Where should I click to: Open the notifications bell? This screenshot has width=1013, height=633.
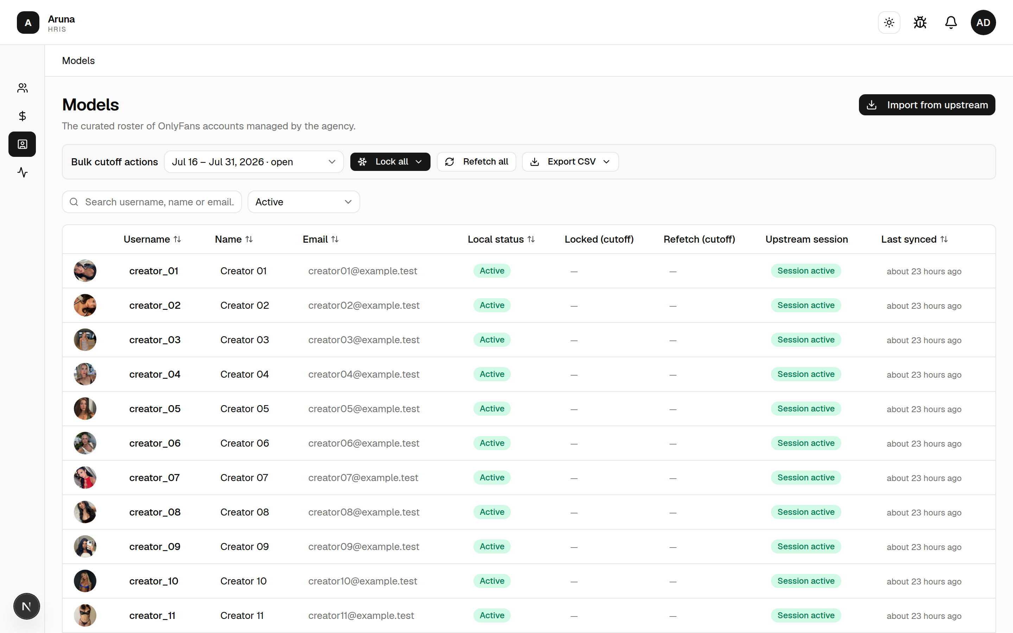[x=951, y=22]
